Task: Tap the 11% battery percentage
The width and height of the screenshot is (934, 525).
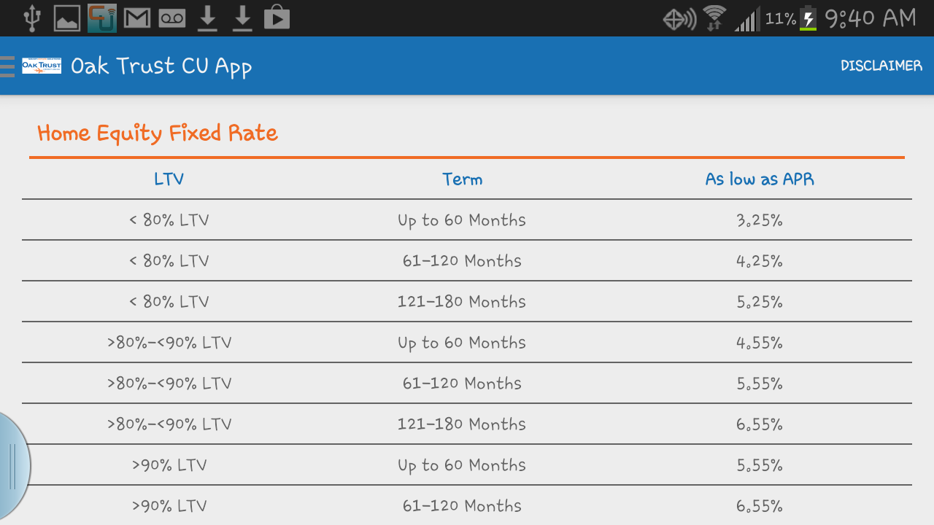Action: (x=781, y=19)
